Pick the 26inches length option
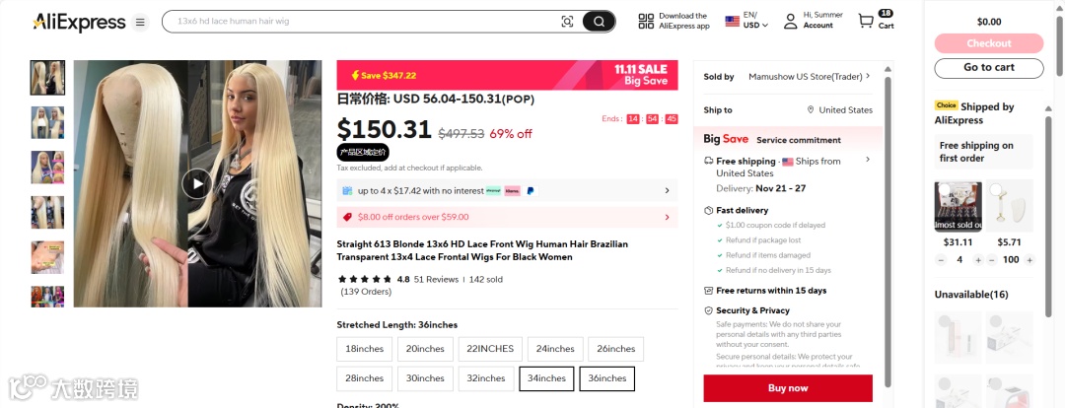The width and height of the screenshot is (1065, 408). pyautogui.click(x=615, y=349)
